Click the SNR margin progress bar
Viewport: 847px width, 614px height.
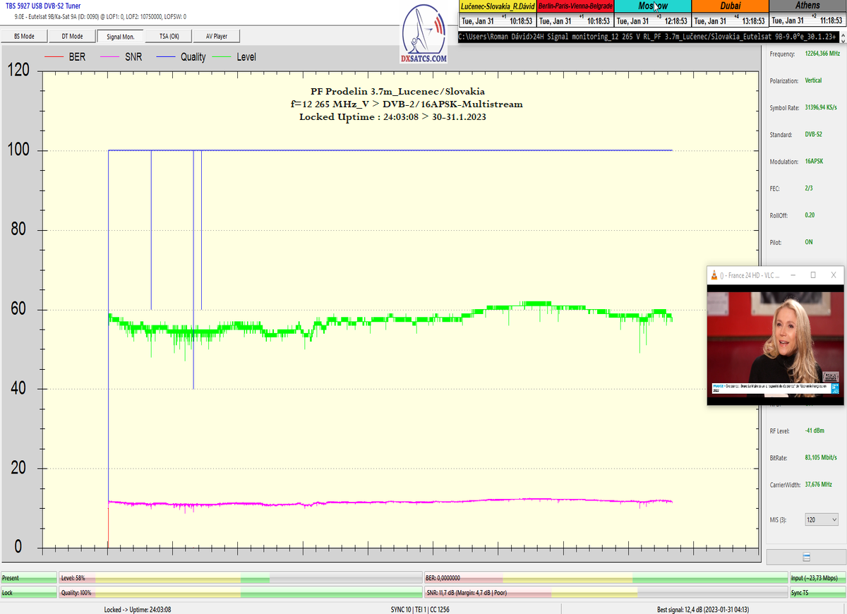pyautogui.click(x=606, y=593)
